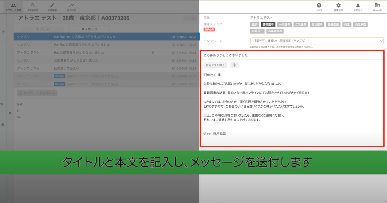387x203 pixels.
Task: Go to next candidate with right arrow
Action: (x=193, y=18)
